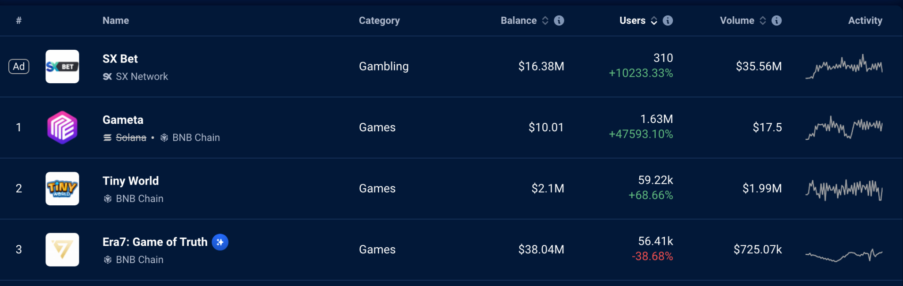The height and width of the screenshot is (286, 903).
Task: Sort by Balance using sort arrows
Action: (x=545, y=20)
